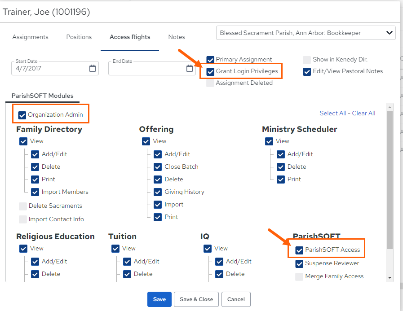Click the modules list scrollbar thumb

390,180
